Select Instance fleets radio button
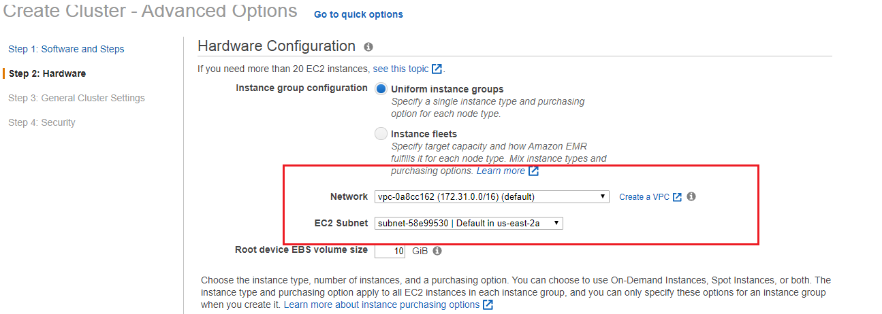 (381, 134)
